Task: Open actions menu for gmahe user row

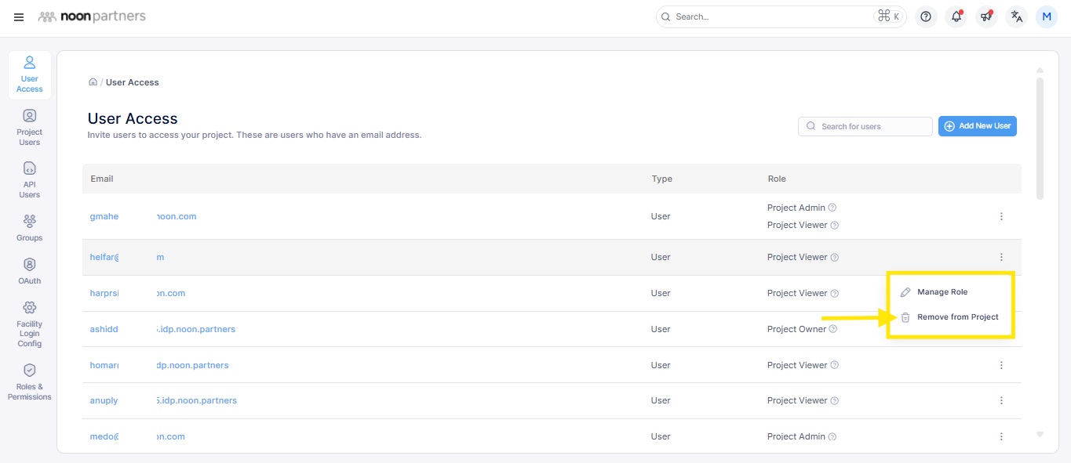Action: pyautogui.click(x=1001, y=216)
